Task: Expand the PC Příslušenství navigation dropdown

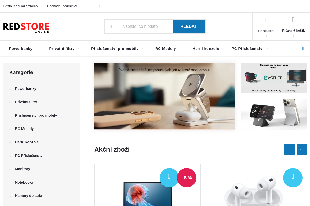Action: [267, 49]
